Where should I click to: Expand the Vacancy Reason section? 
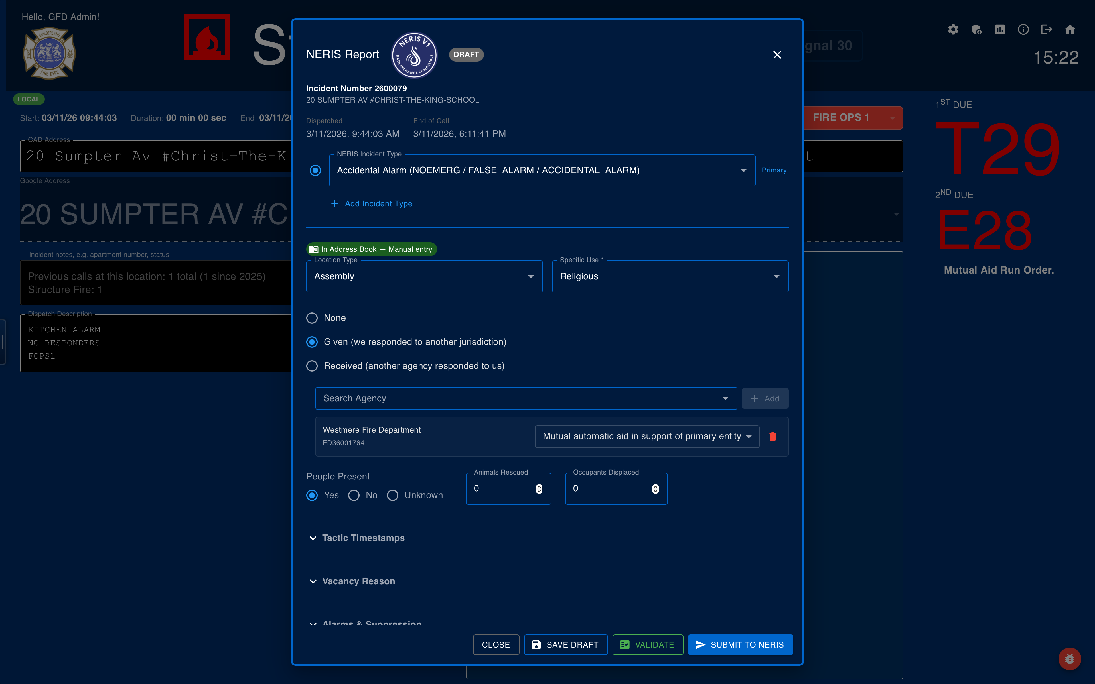coord(352,581)
